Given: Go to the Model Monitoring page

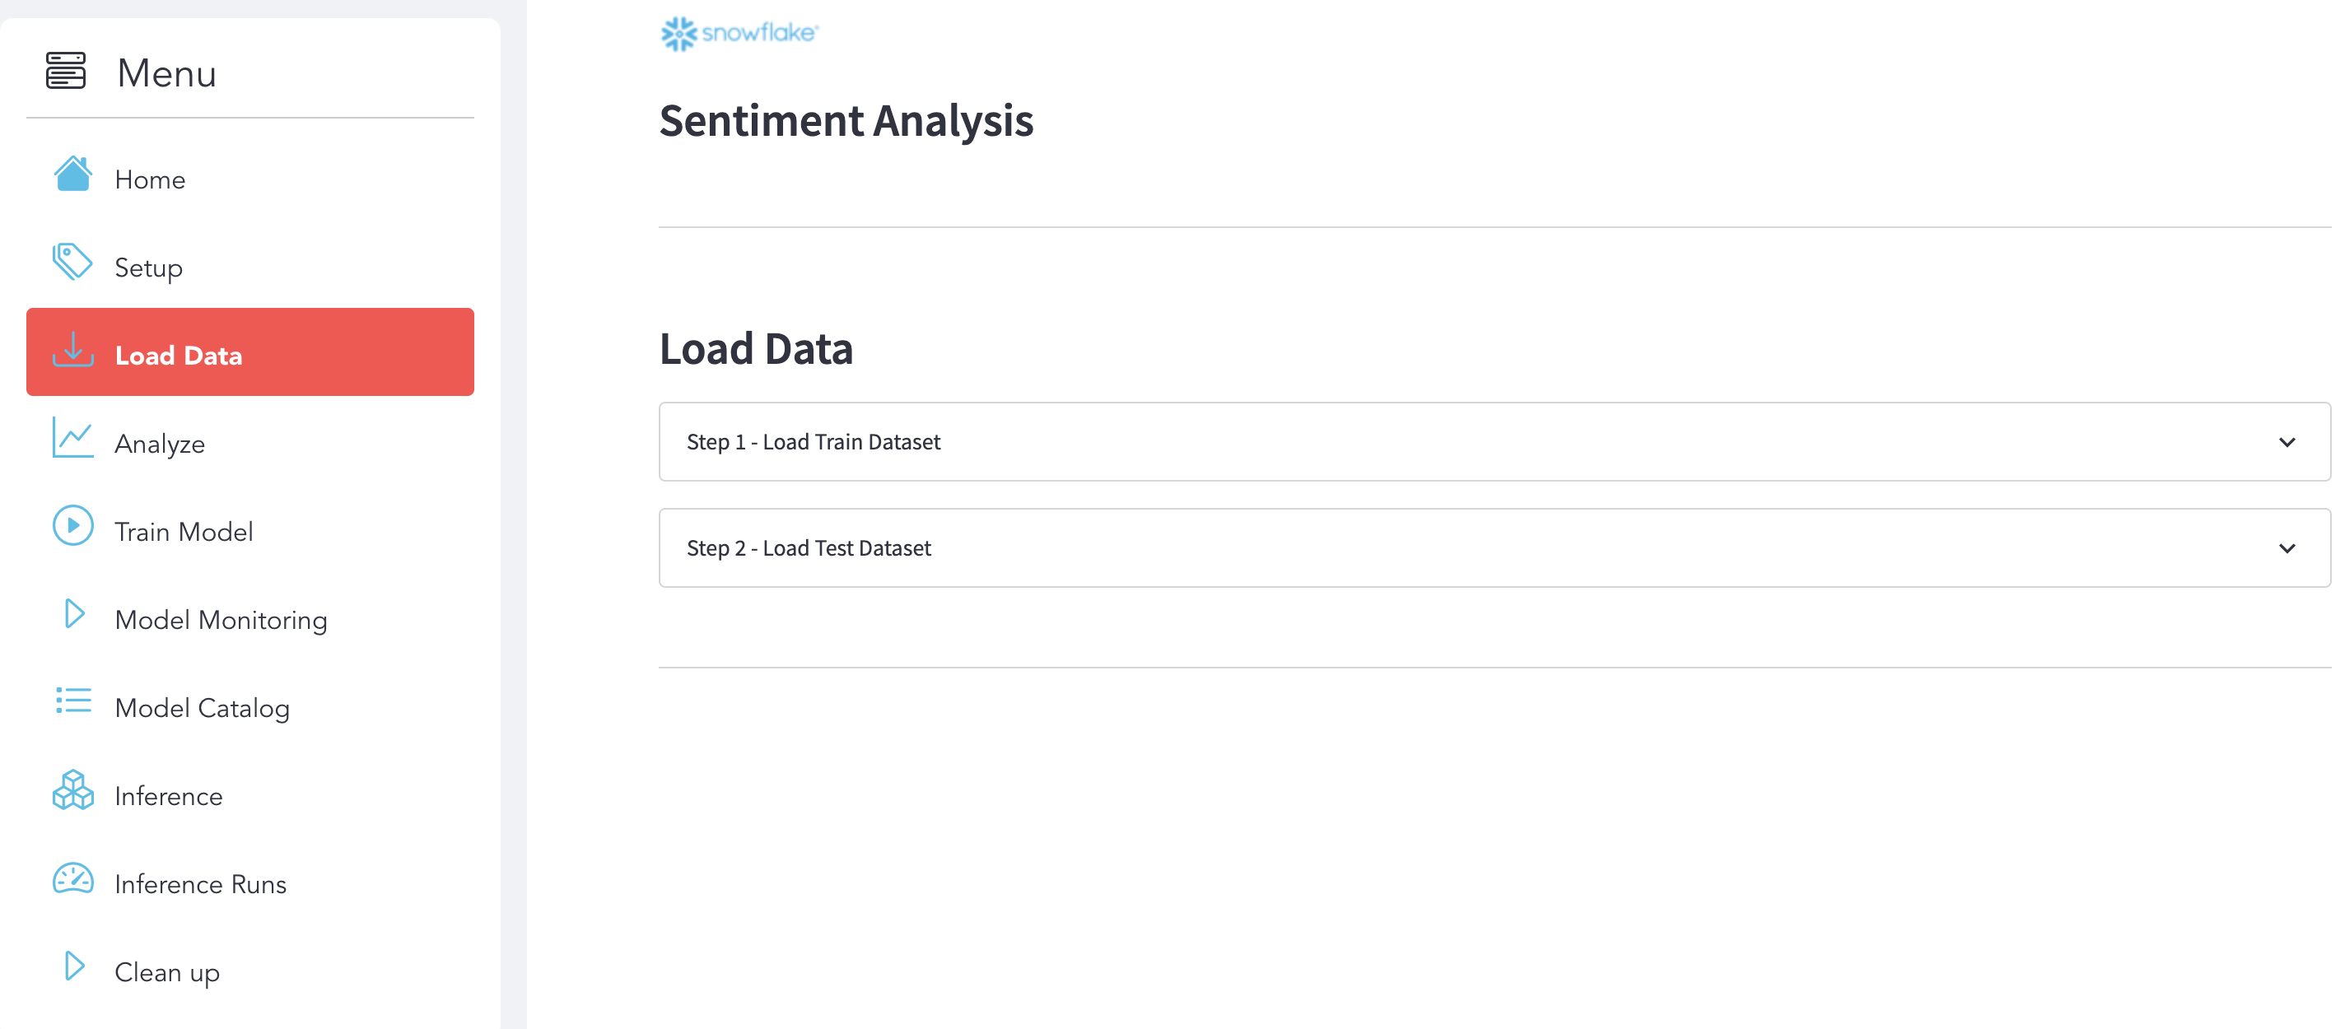Looking at the screenshot, I should tap(221, 621).
